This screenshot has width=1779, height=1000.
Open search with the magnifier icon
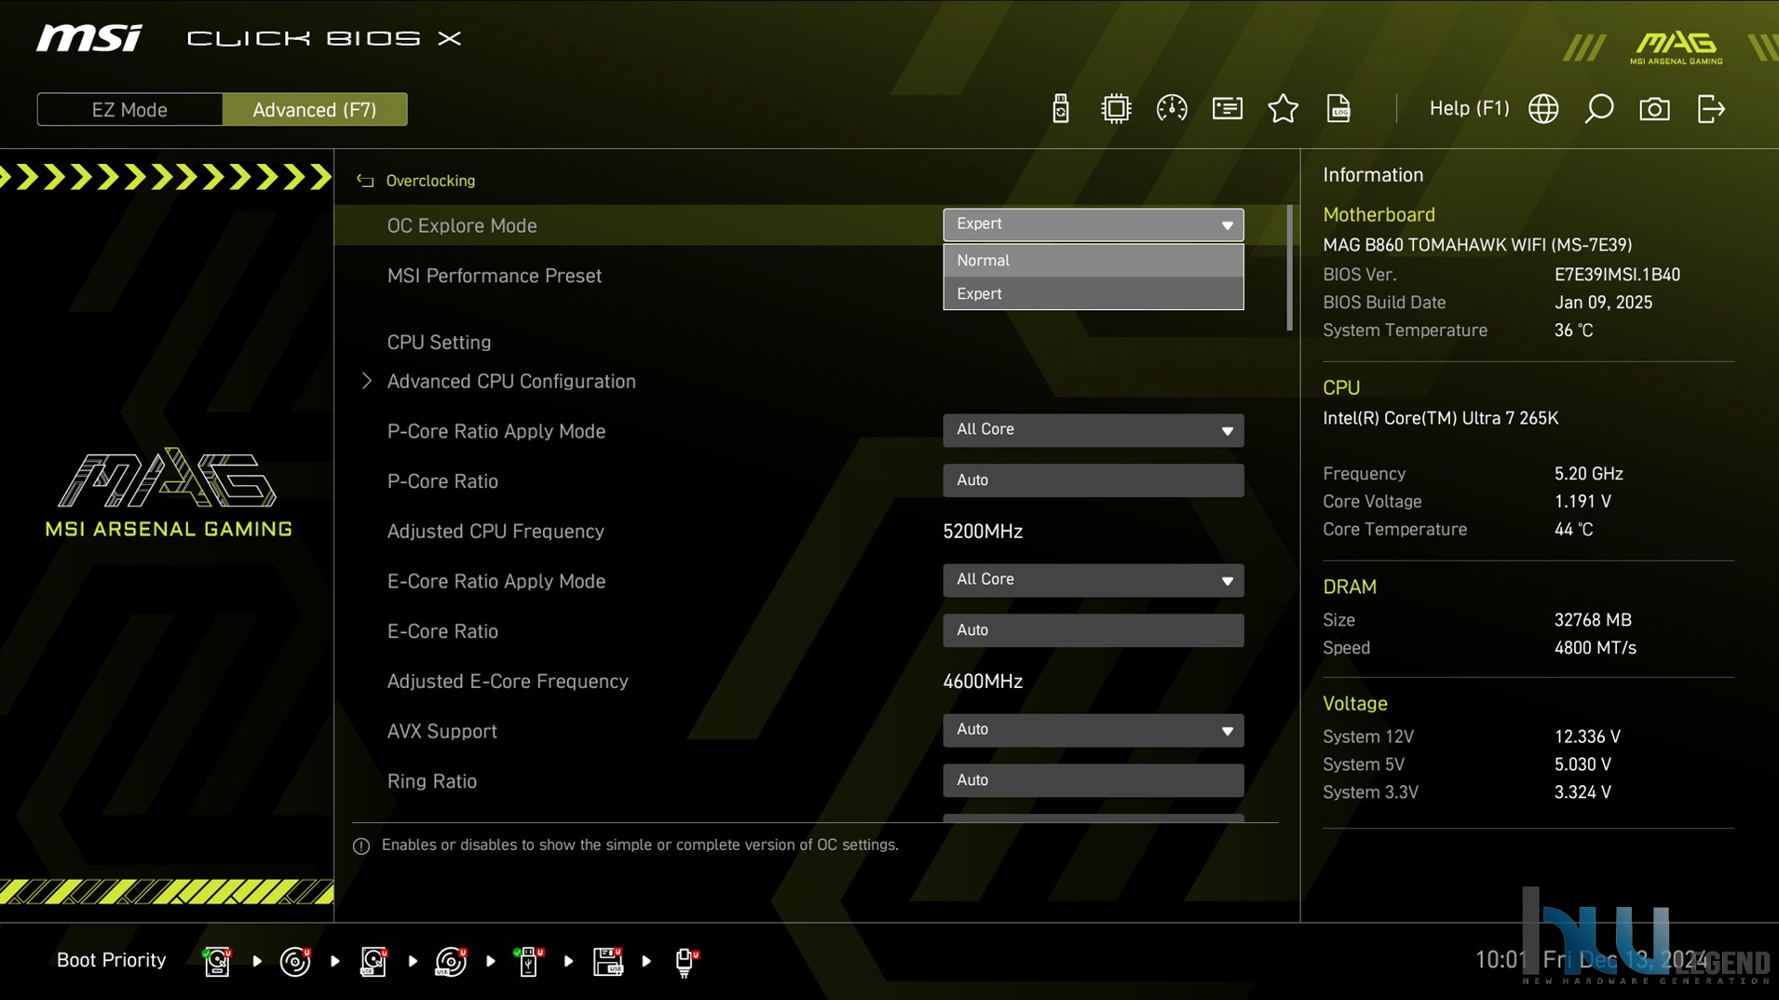pos(1599,109)
